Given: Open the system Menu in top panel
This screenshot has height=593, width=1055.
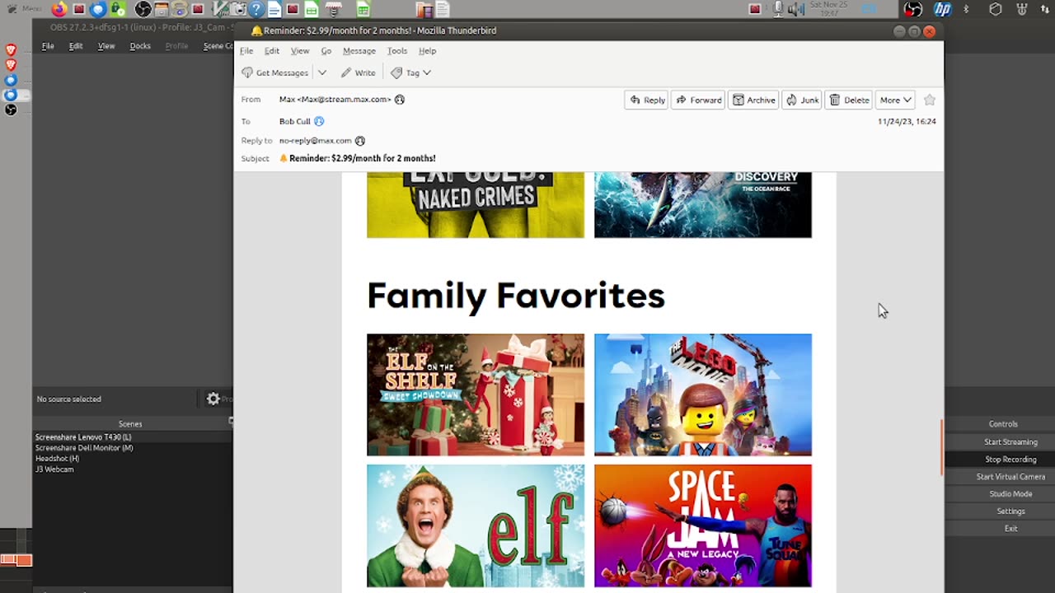Looking at the screenshot, I should [x=24, y=9].
